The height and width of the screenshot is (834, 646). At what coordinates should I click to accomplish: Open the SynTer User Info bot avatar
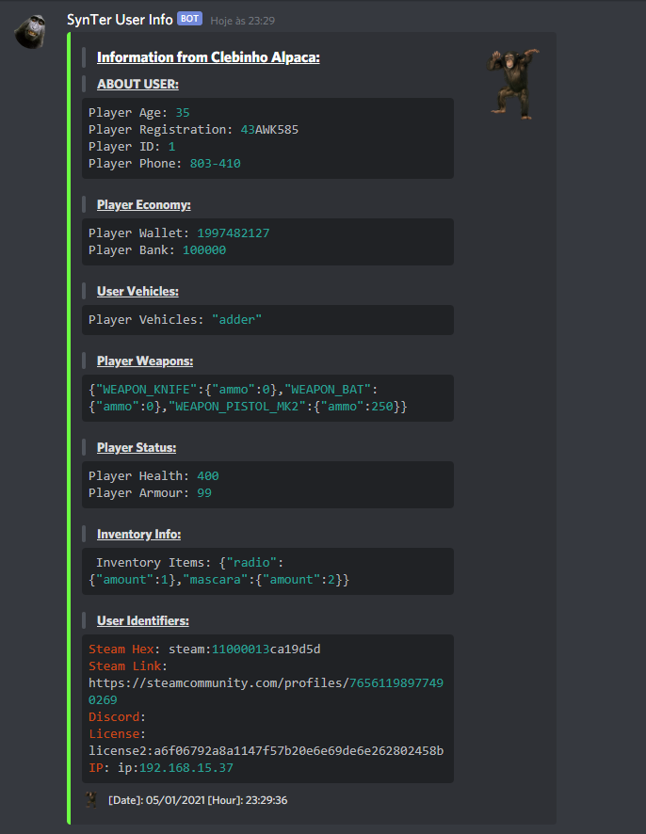click(30, 31)
